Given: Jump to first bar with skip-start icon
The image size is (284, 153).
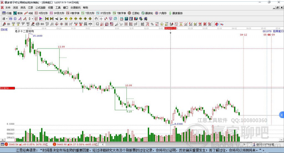Looking at the screenshot, I should (x=47, y=19).
